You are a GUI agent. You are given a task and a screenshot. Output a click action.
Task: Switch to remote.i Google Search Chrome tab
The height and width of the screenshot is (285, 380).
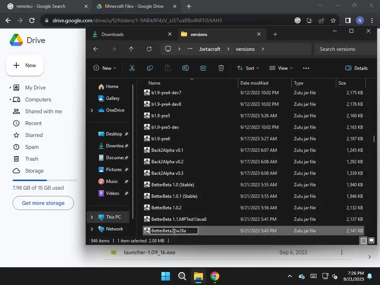click(x=47, y=6)
